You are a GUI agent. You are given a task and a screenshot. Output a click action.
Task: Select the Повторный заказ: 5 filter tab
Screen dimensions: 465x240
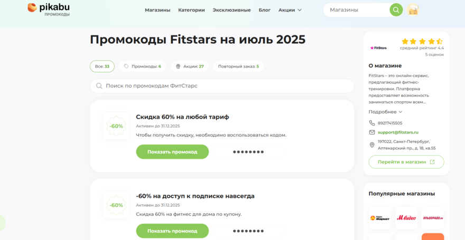(x=238, y=66)
